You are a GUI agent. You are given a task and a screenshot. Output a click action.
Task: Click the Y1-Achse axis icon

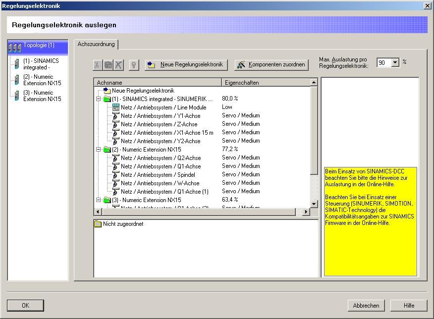pyautogui.click(x=116, y=116)
